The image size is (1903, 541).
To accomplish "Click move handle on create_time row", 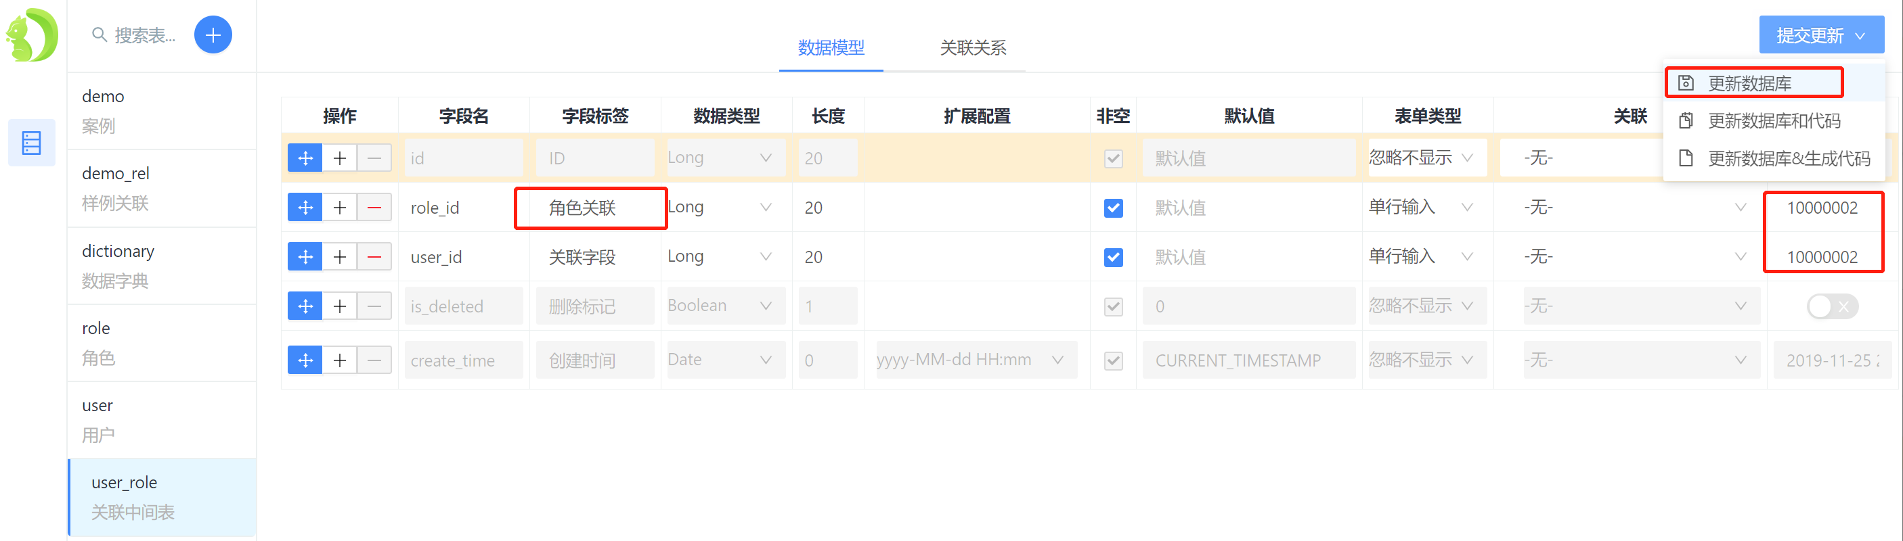I will click(x=305, y=360).
